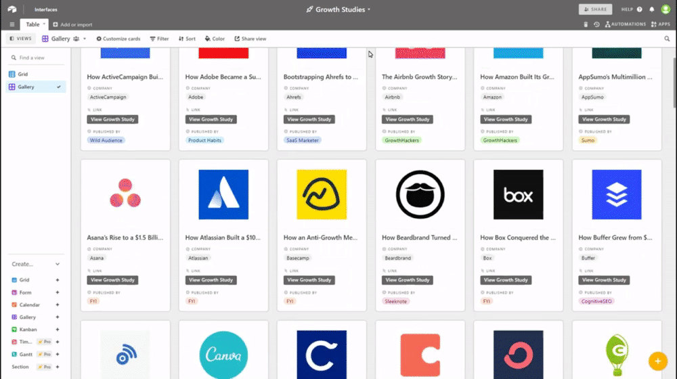Toggle the Views sidebar

pos(20,39)
